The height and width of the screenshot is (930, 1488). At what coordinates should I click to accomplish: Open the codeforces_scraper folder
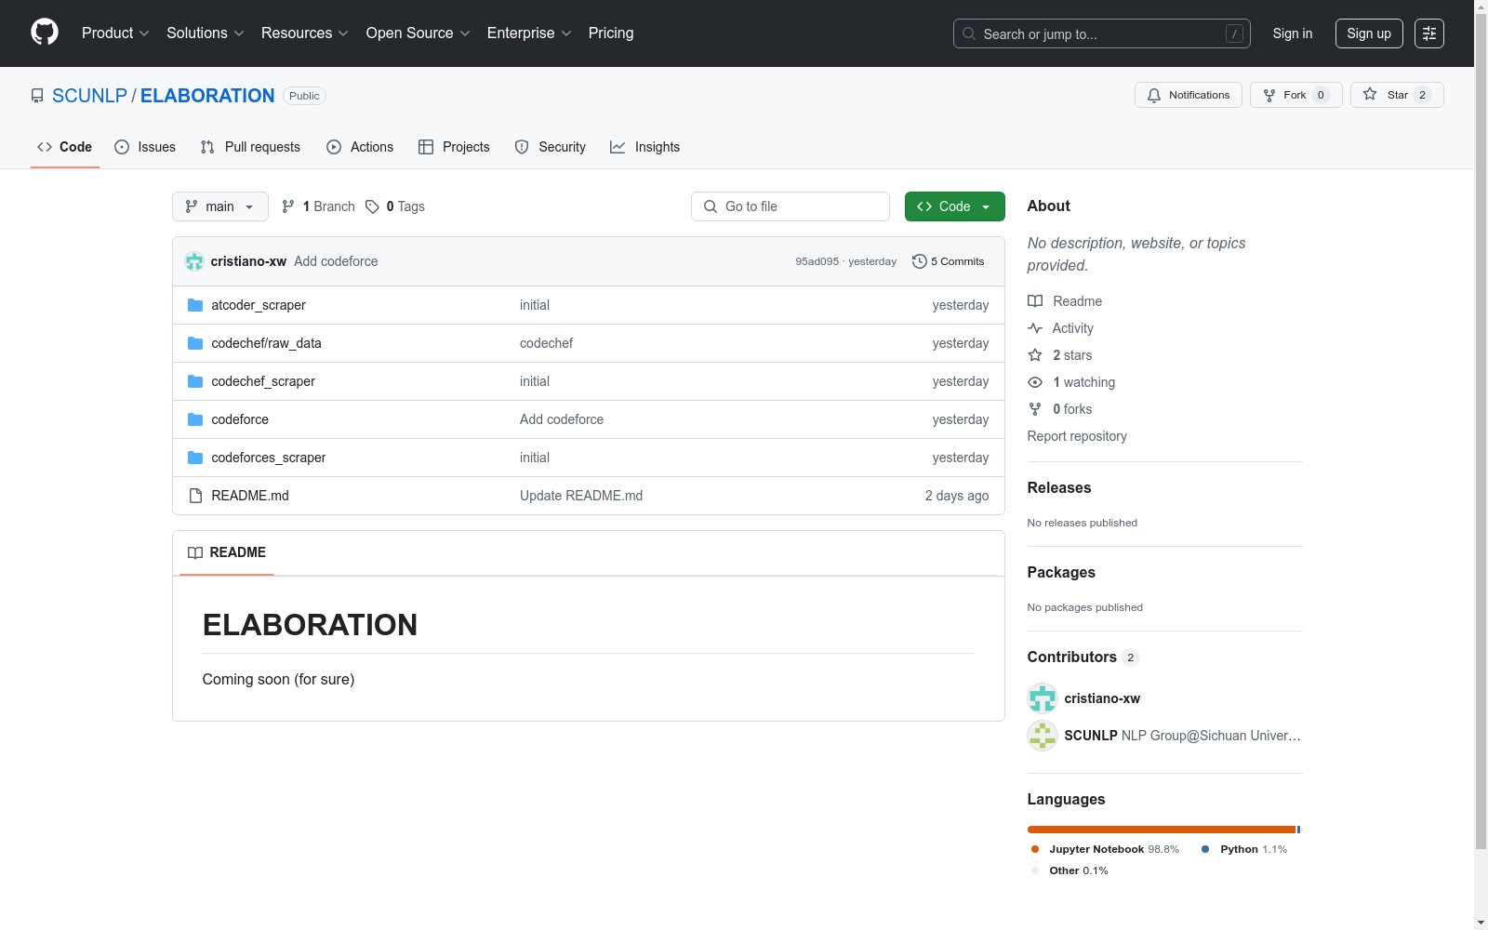(x=269, y=458)
